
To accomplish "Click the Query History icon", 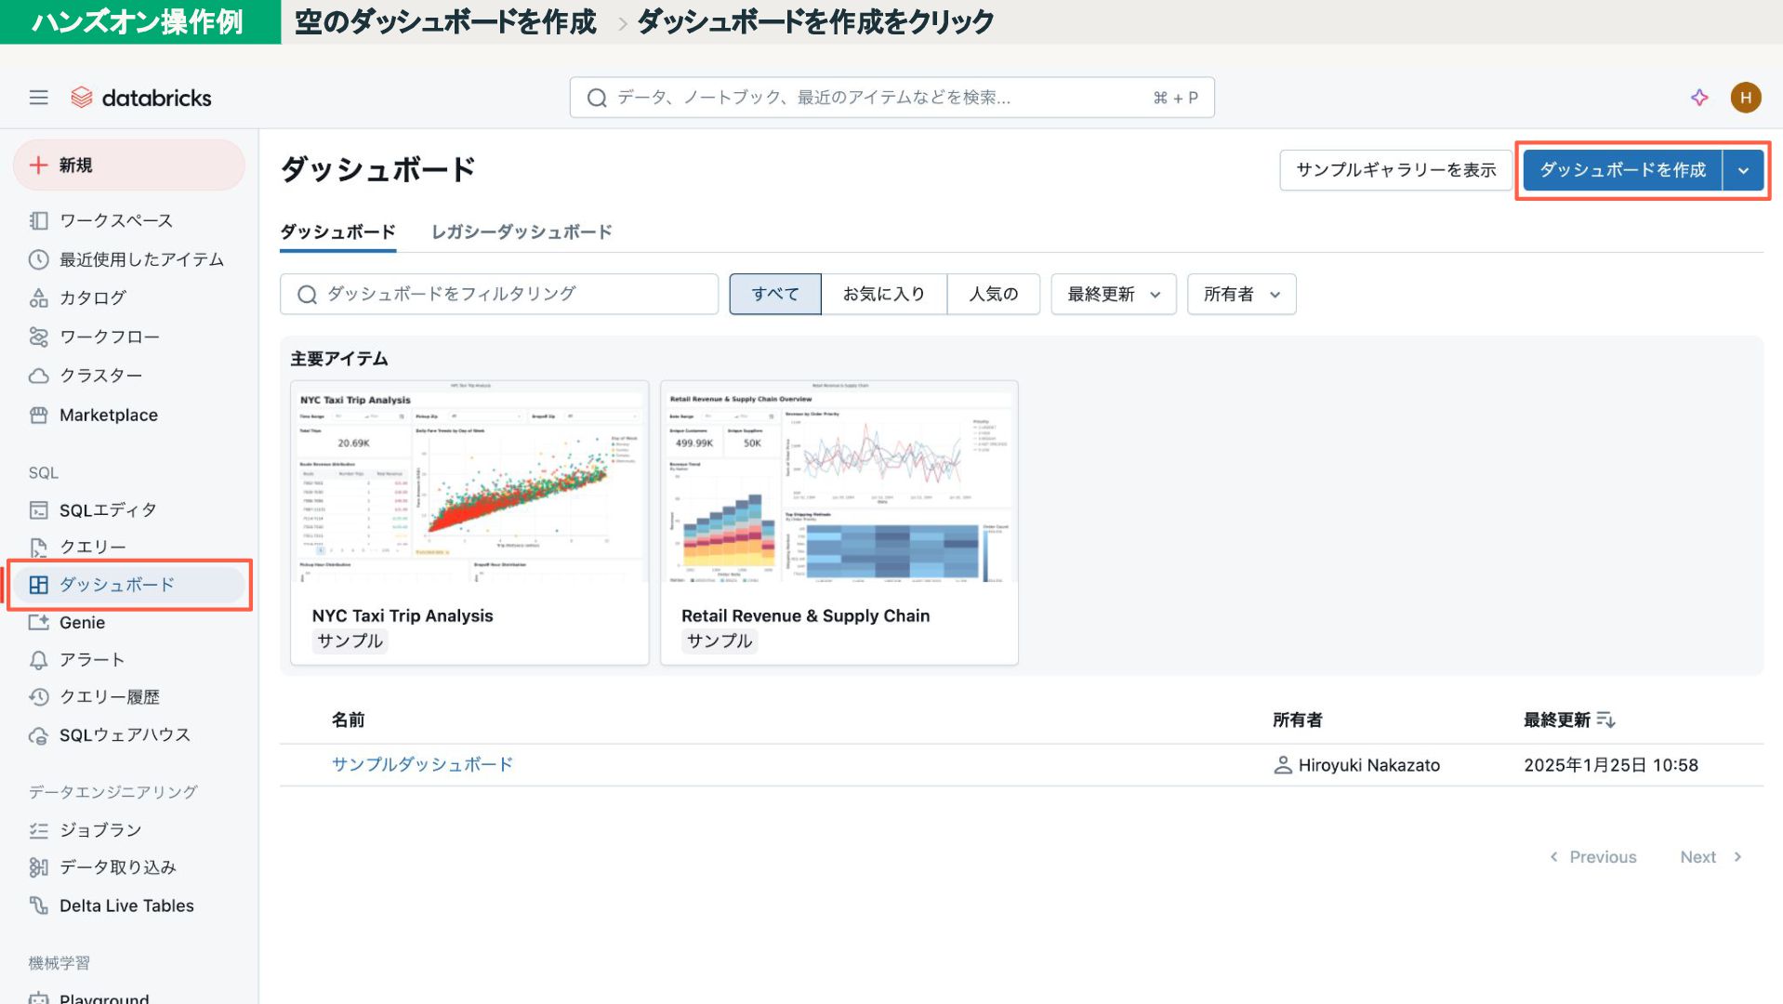I will coord(38,696).
